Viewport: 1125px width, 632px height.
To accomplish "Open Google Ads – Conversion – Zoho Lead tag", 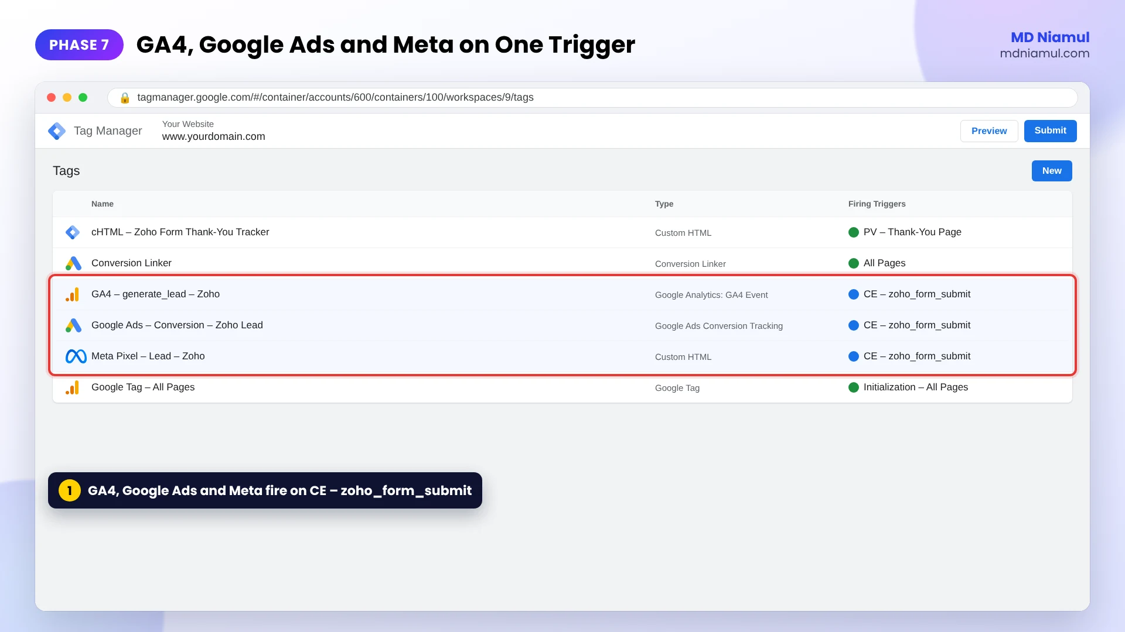I will click(177, 325).
